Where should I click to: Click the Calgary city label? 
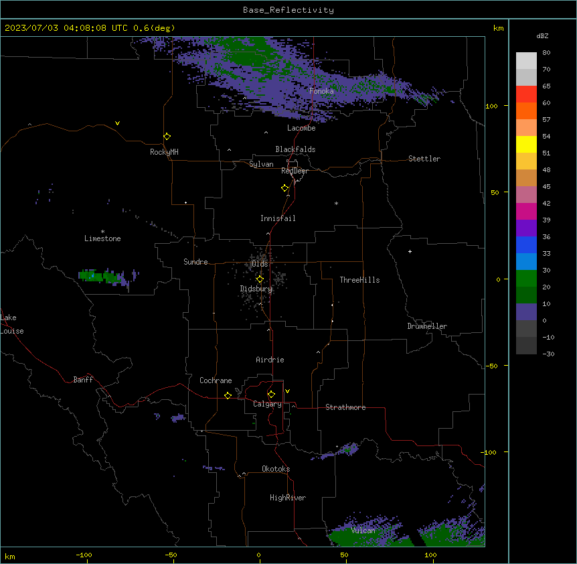pos(267,404)
